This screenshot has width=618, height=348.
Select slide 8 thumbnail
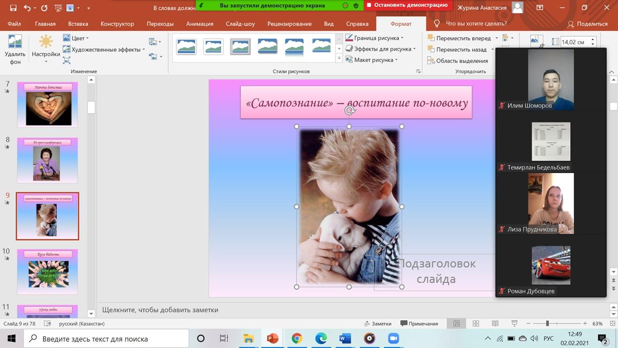tap(47, 160)
